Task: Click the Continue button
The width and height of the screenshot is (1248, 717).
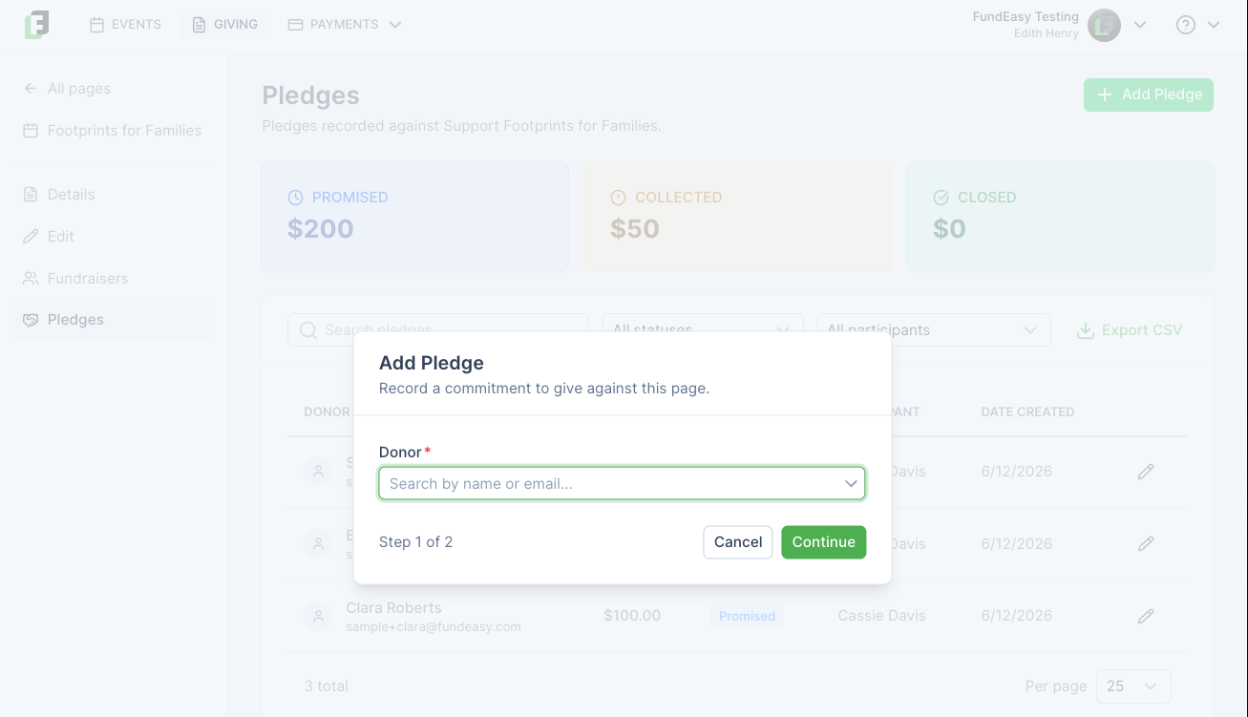Action: coord(823,542)
